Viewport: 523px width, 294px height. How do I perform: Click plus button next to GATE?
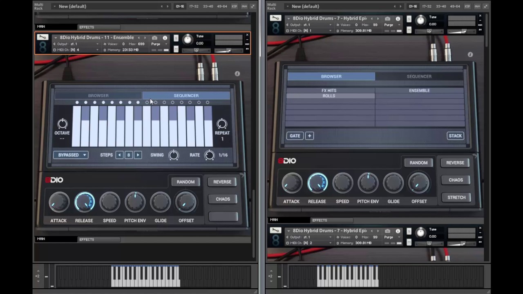309,136
